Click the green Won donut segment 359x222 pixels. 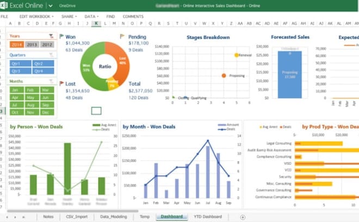click(88, 66)
